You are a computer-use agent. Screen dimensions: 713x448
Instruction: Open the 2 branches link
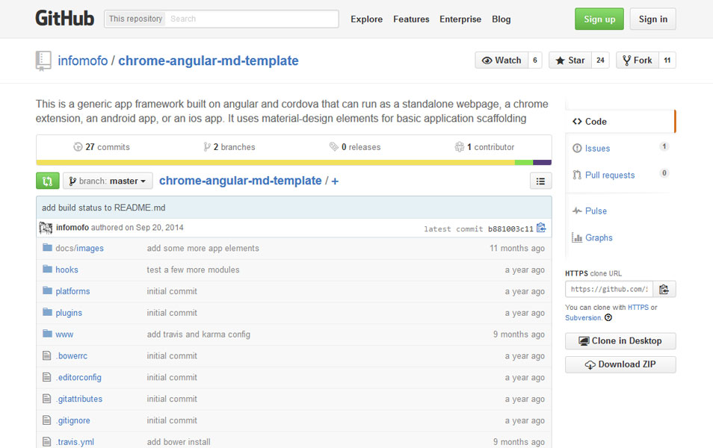229,147
